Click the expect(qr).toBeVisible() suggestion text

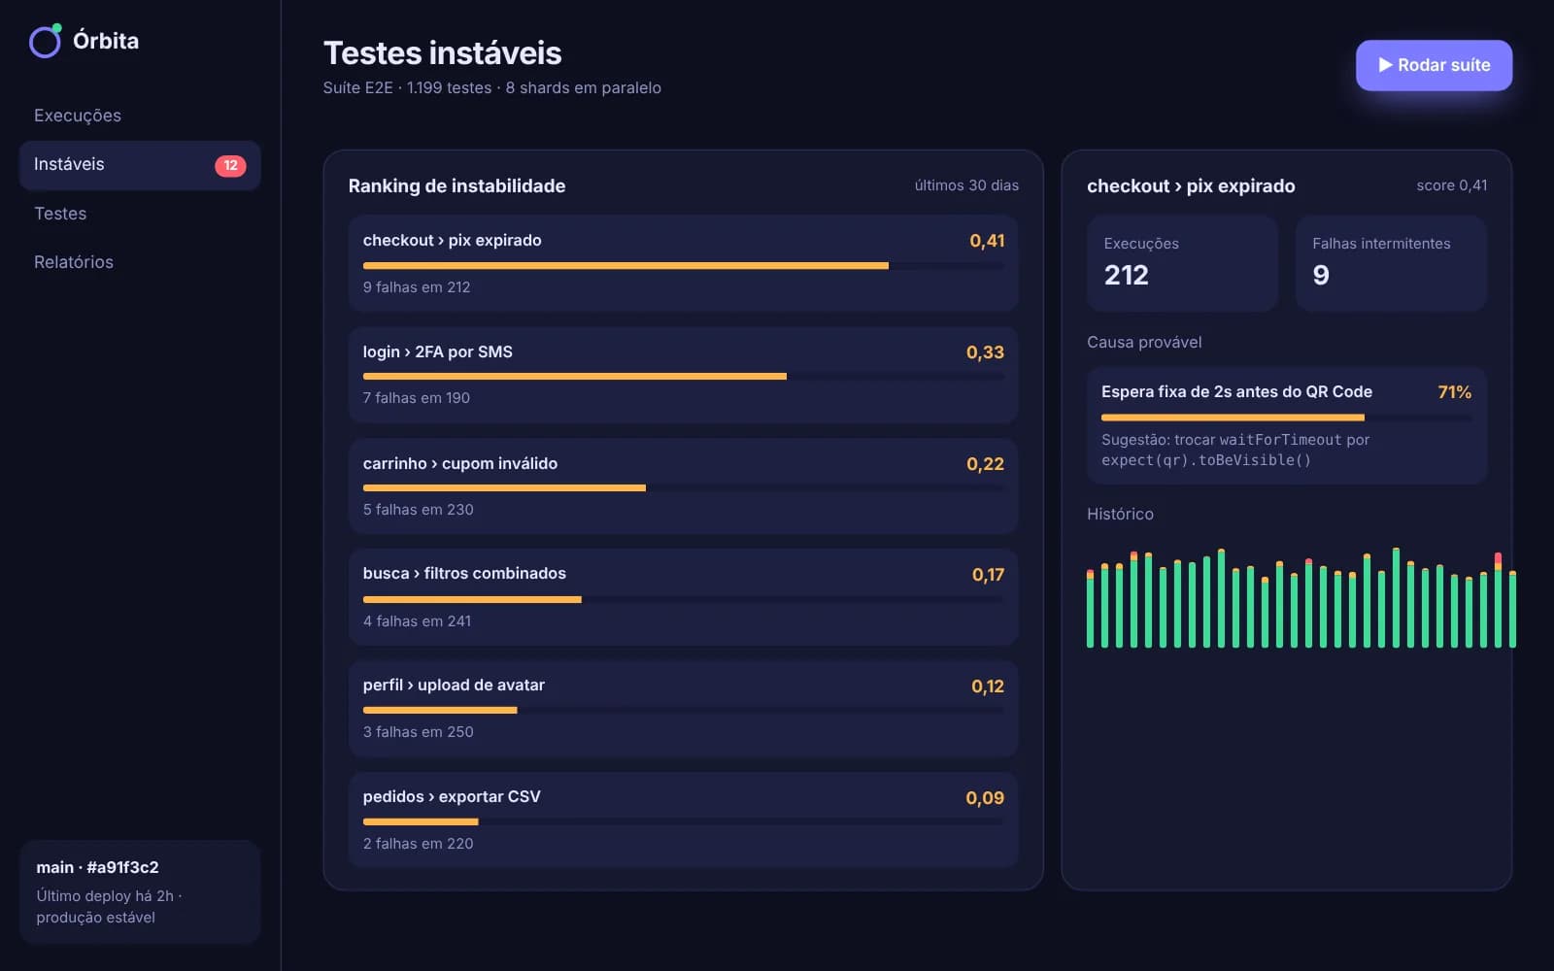(x=1206, y=460)
